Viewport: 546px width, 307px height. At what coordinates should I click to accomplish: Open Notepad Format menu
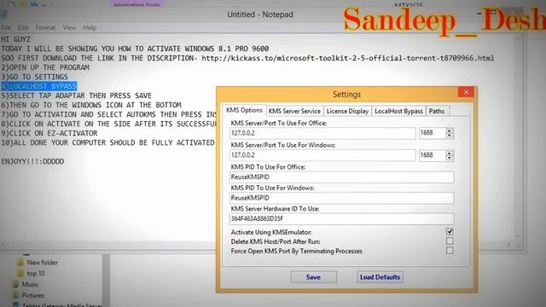tap(45, 27)
